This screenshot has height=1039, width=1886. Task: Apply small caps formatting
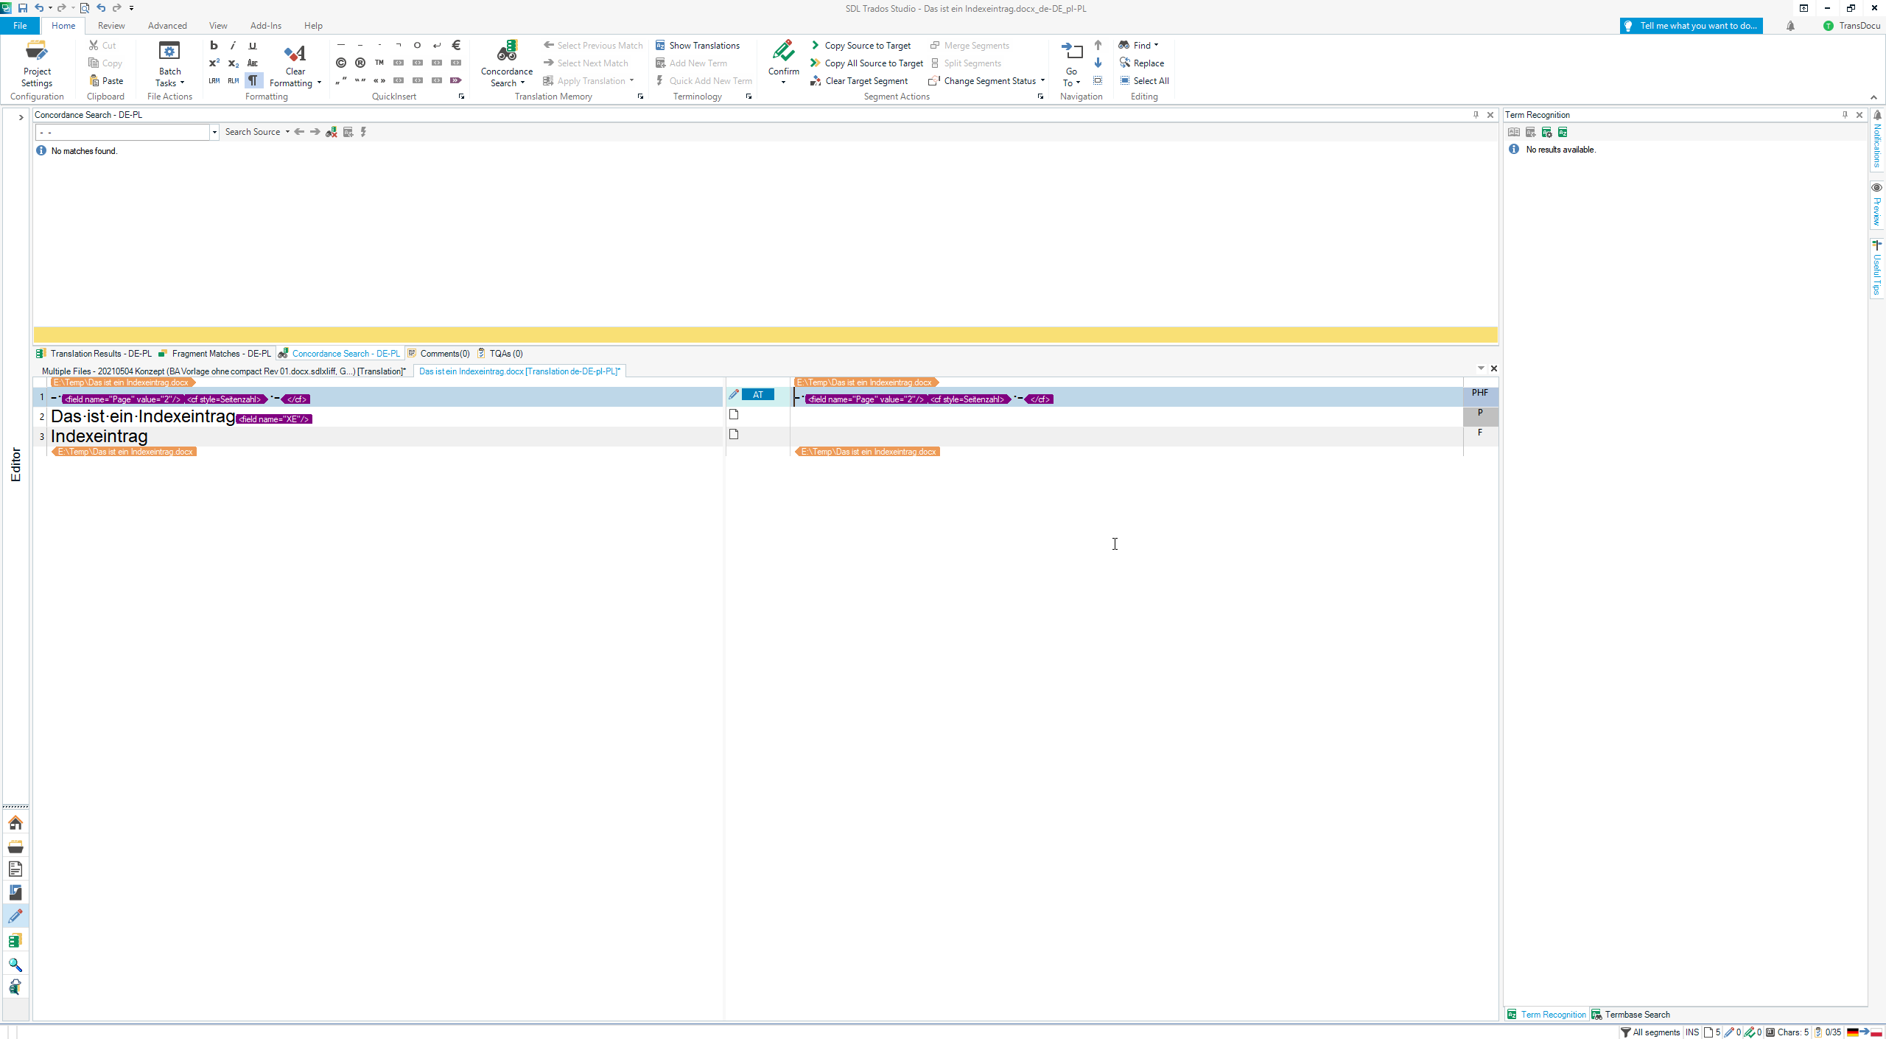coord(253,63)
